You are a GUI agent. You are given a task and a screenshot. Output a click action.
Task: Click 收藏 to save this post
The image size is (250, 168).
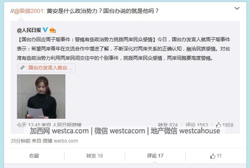coord(34,156)
